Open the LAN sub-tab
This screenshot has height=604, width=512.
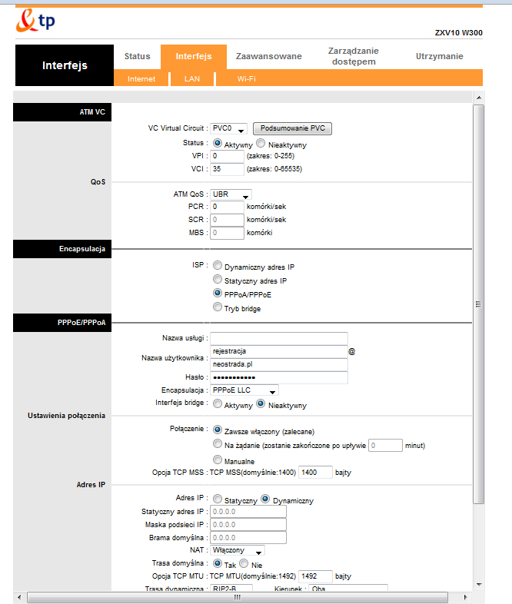192,78
